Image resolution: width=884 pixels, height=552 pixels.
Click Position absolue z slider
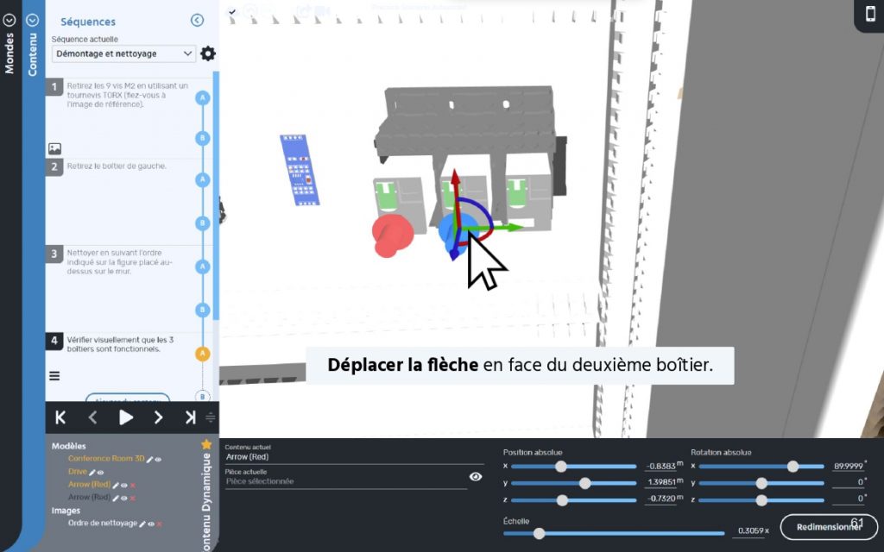click(573, 500)
